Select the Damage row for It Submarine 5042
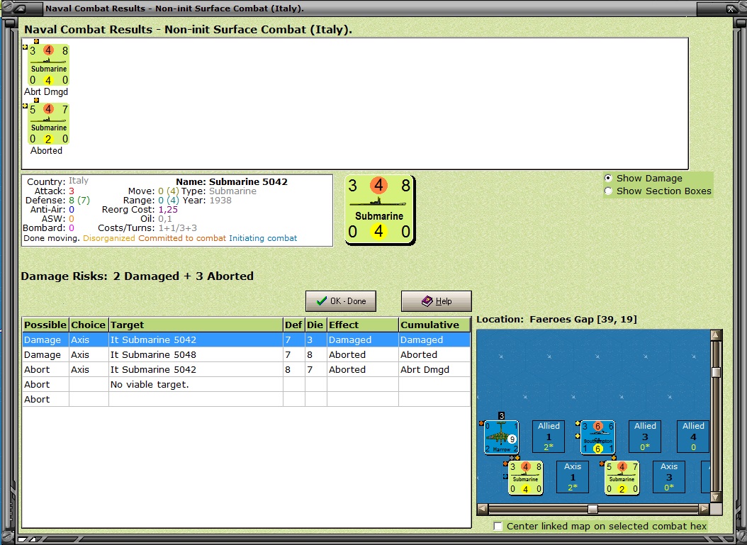 click(x=247, y=339)
